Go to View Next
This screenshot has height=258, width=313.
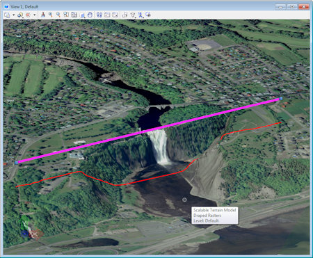click(115, 15)
